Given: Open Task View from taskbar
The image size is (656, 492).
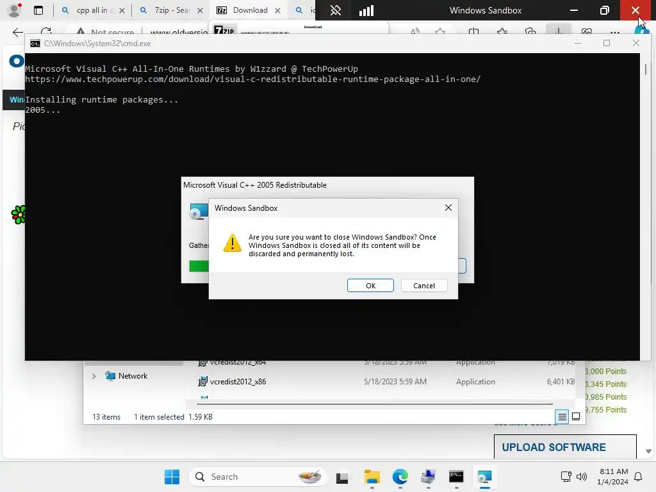Looking at the screenshot, I should 342,477.
